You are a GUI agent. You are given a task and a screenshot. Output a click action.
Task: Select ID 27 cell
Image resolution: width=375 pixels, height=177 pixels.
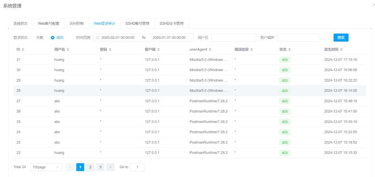18,101
